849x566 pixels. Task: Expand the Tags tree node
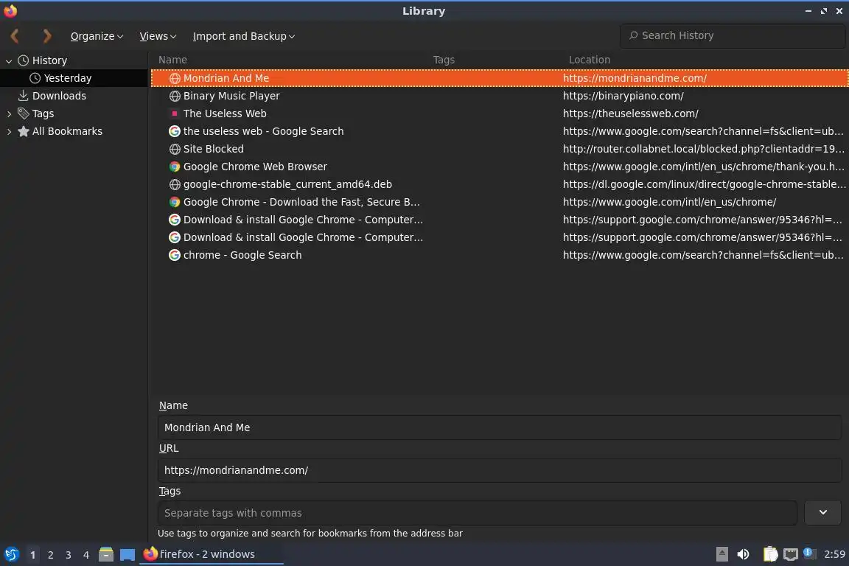point(9,113)
